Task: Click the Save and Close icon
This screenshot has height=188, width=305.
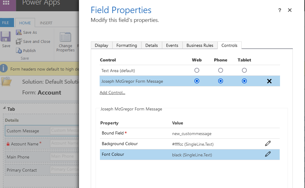Action: pyautogui.click(x=19, y=41)
